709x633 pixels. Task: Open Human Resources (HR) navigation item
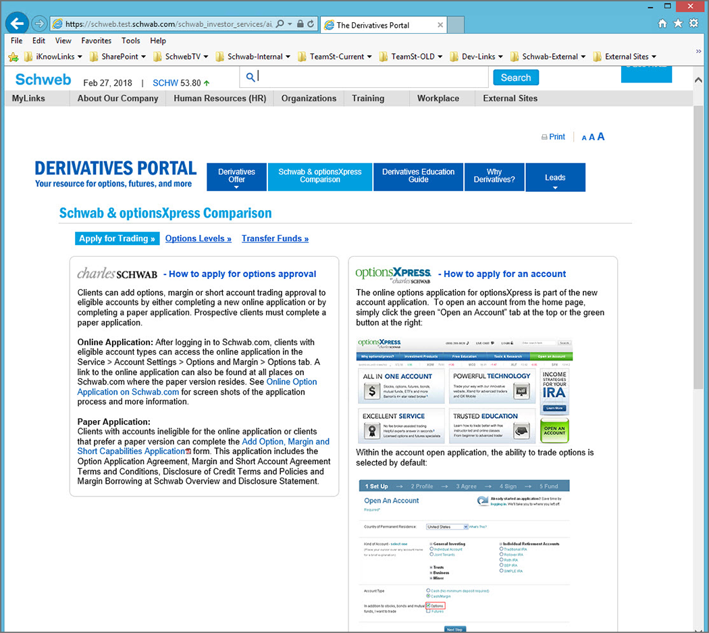[x=219, y=98]
